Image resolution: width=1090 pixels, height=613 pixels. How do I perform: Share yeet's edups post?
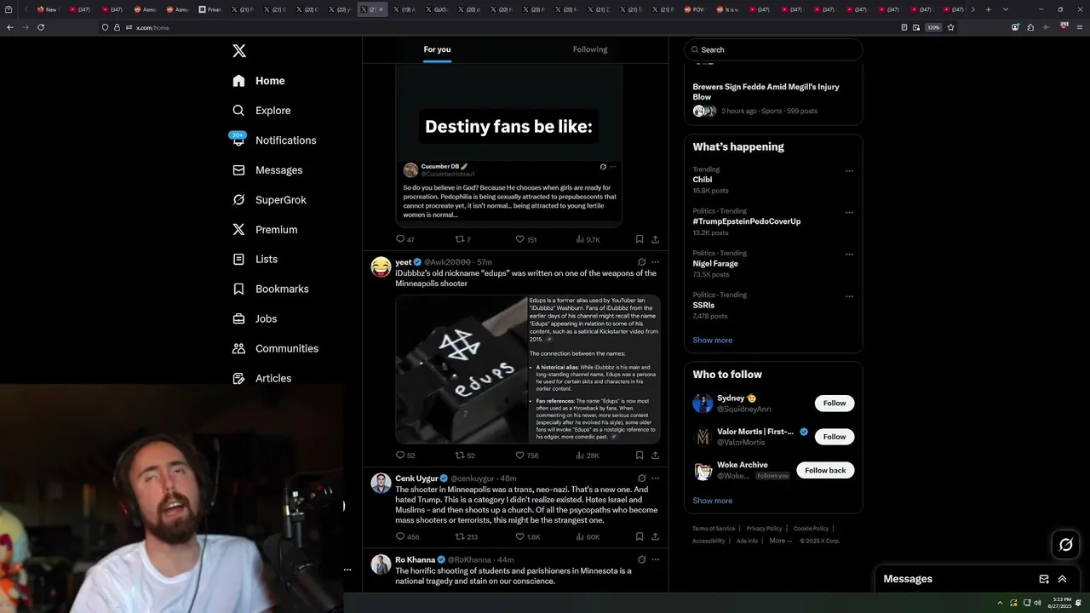tap(655, 455)
